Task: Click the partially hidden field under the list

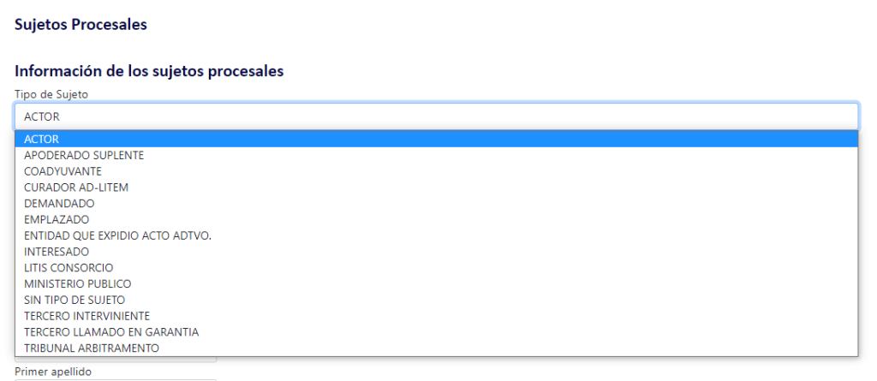Action: pyautogui.click(x=116, y=360)
